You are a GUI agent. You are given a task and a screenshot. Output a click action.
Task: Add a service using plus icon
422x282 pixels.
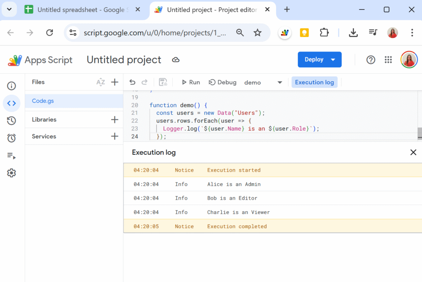115,136
